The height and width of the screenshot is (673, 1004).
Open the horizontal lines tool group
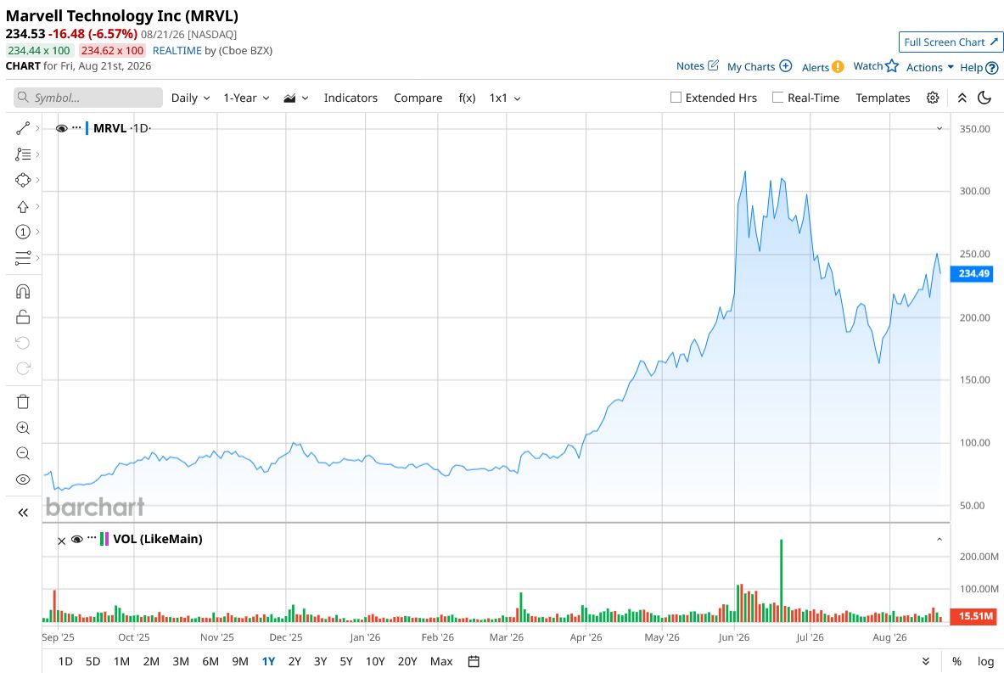23,258
